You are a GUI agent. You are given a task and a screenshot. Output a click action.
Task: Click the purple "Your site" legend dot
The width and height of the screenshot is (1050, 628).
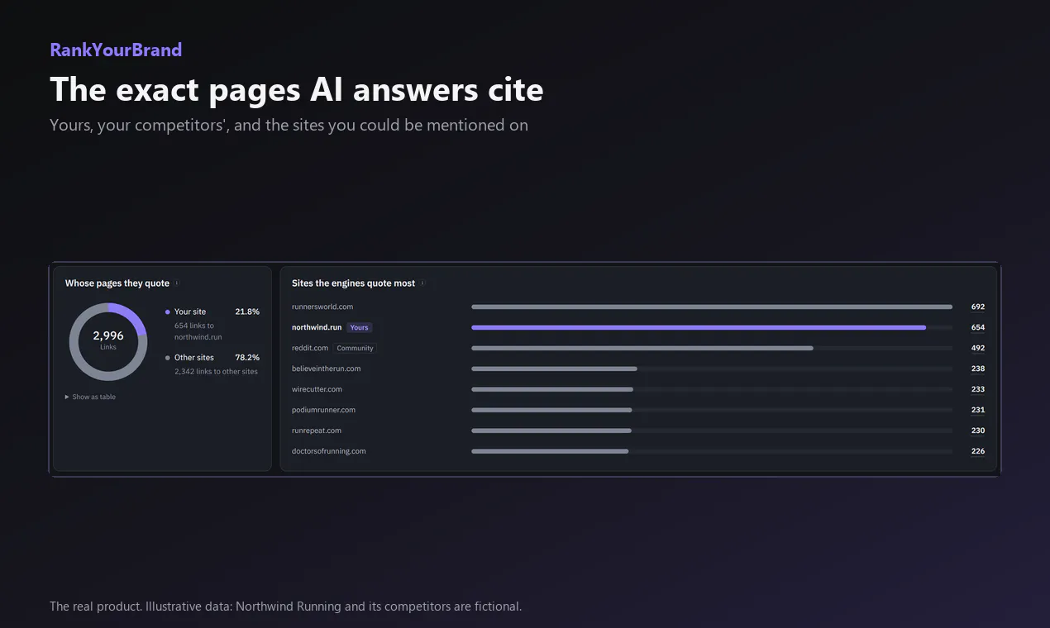168,312
